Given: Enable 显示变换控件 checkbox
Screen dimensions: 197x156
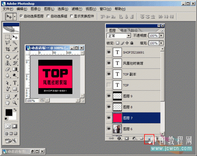Looking at the screenshot, I should point(71,16).
